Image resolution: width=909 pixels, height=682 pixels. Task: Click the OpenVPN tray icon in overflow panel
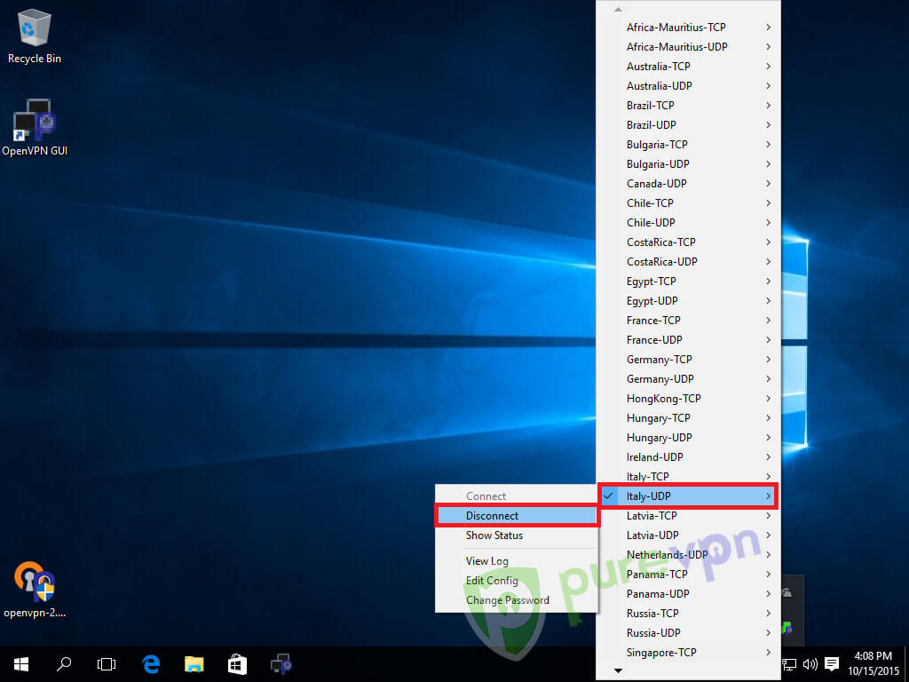[x=787, y=628]
